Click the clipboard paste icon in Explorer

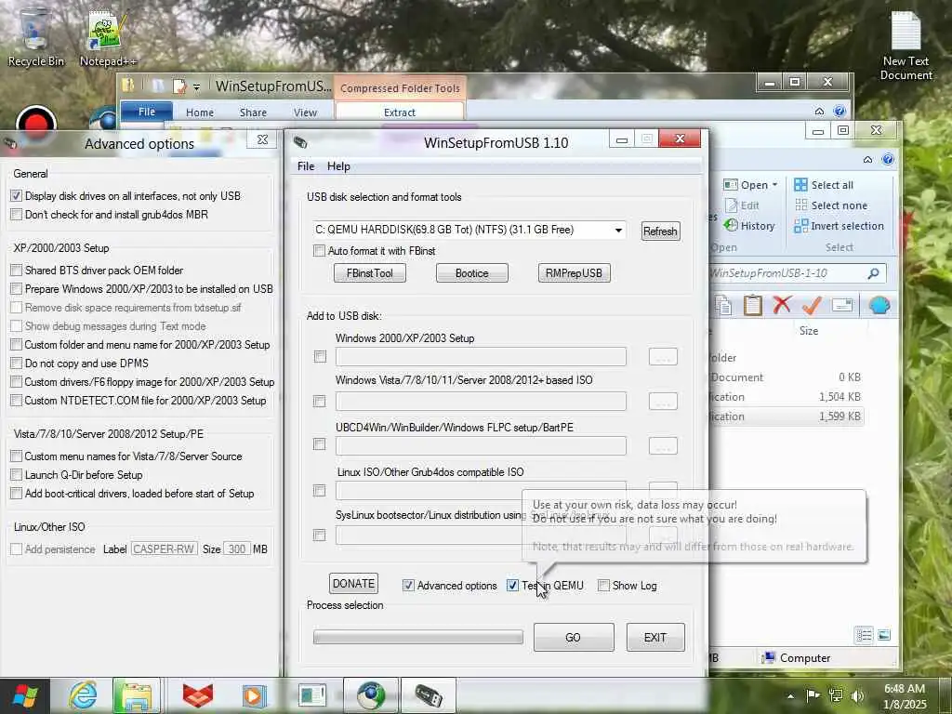coord(753,305)
